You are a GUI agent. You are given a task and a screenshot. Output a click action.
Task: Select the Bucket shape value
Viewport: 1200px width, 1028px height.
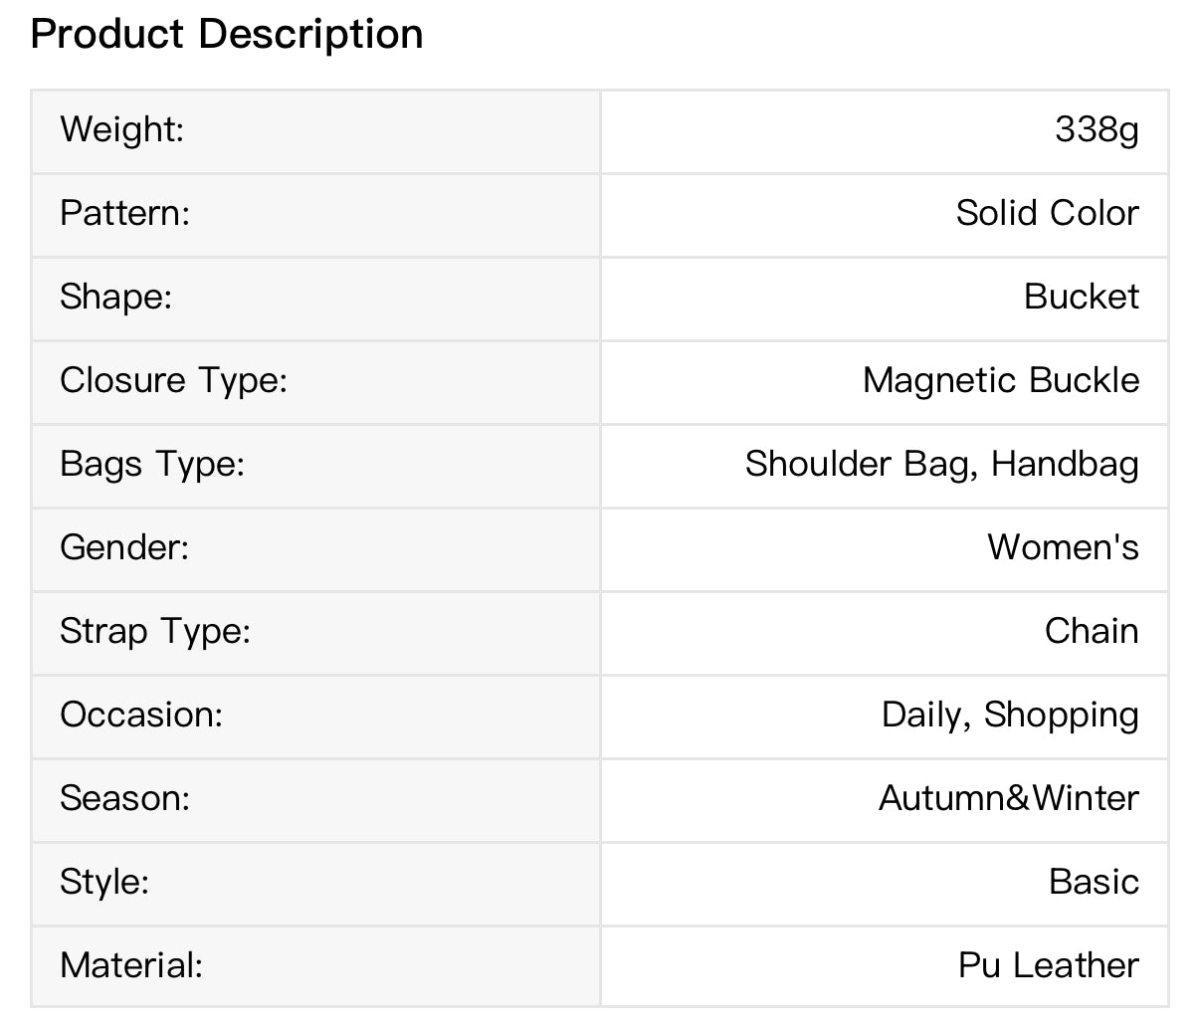click(1081, 297)
